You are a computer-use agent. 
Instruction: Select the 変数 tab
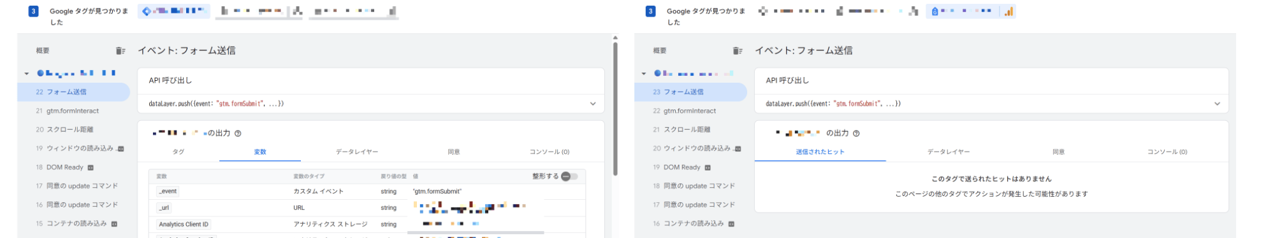(x=260, y=152)
